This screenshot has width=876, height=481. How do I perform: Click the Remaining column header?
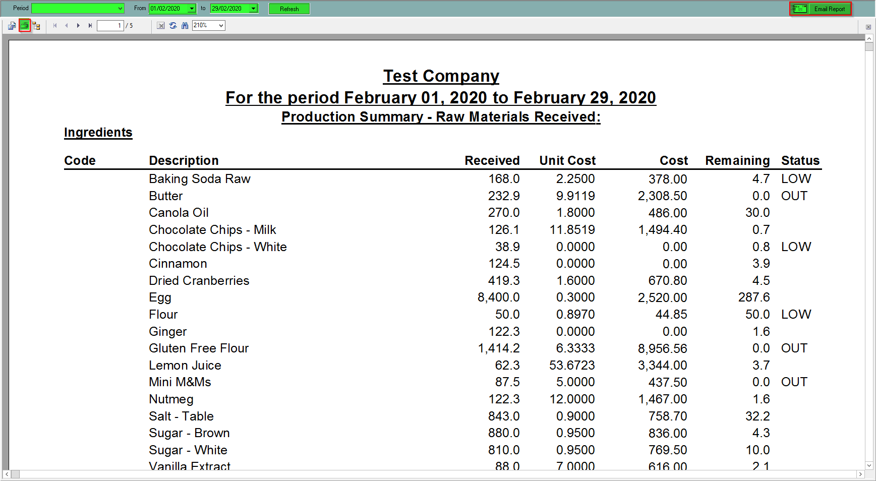pyautogui.click(x=737, y=161)
